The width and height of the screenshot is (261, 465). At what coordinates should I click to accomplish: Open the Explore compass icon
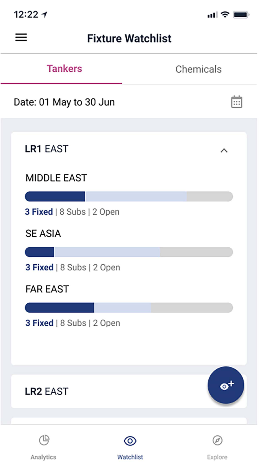pos(217,440)
